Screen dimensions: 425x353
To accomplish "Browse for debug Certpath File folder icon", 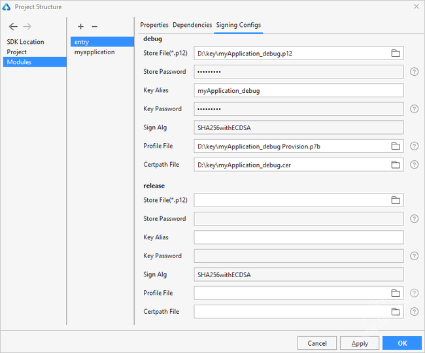I will [x=396, y=165].
